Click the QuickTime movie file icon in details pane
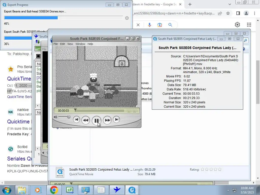Viewport: 260px width, 195px height. (60, 172)
